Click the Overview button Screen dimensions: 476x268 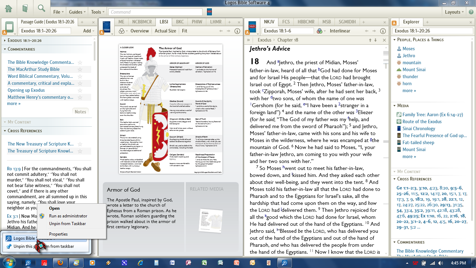[139, 31]
